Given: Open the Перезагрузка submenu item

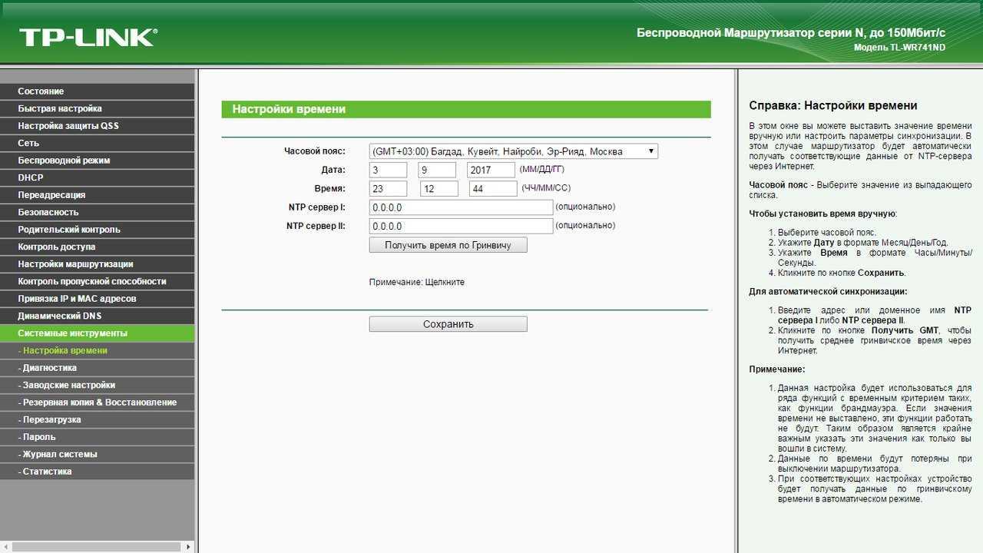Looking at the screenshot, I should click(97, 419).
